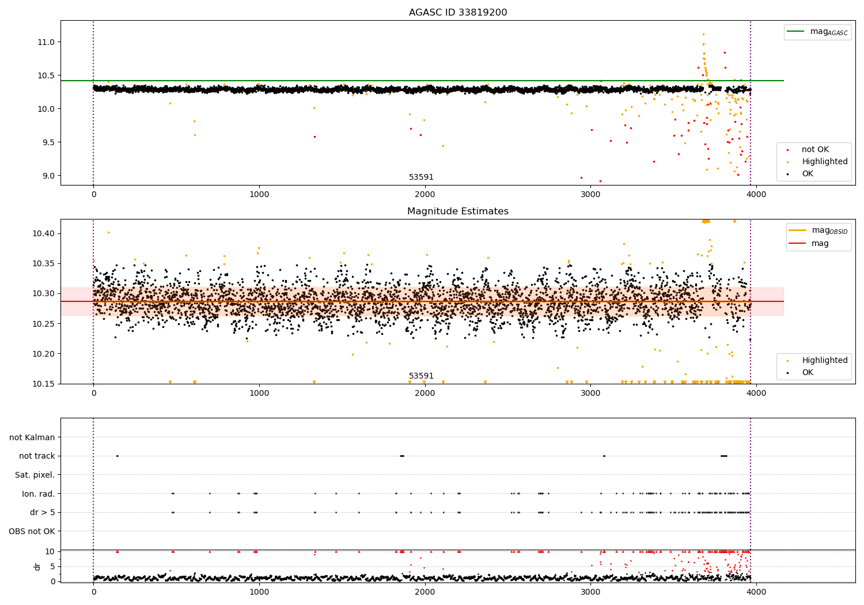This screenshot has width=864, height=605.
Task: Click the 53591 label in the top plot
Action: point(422,177)
